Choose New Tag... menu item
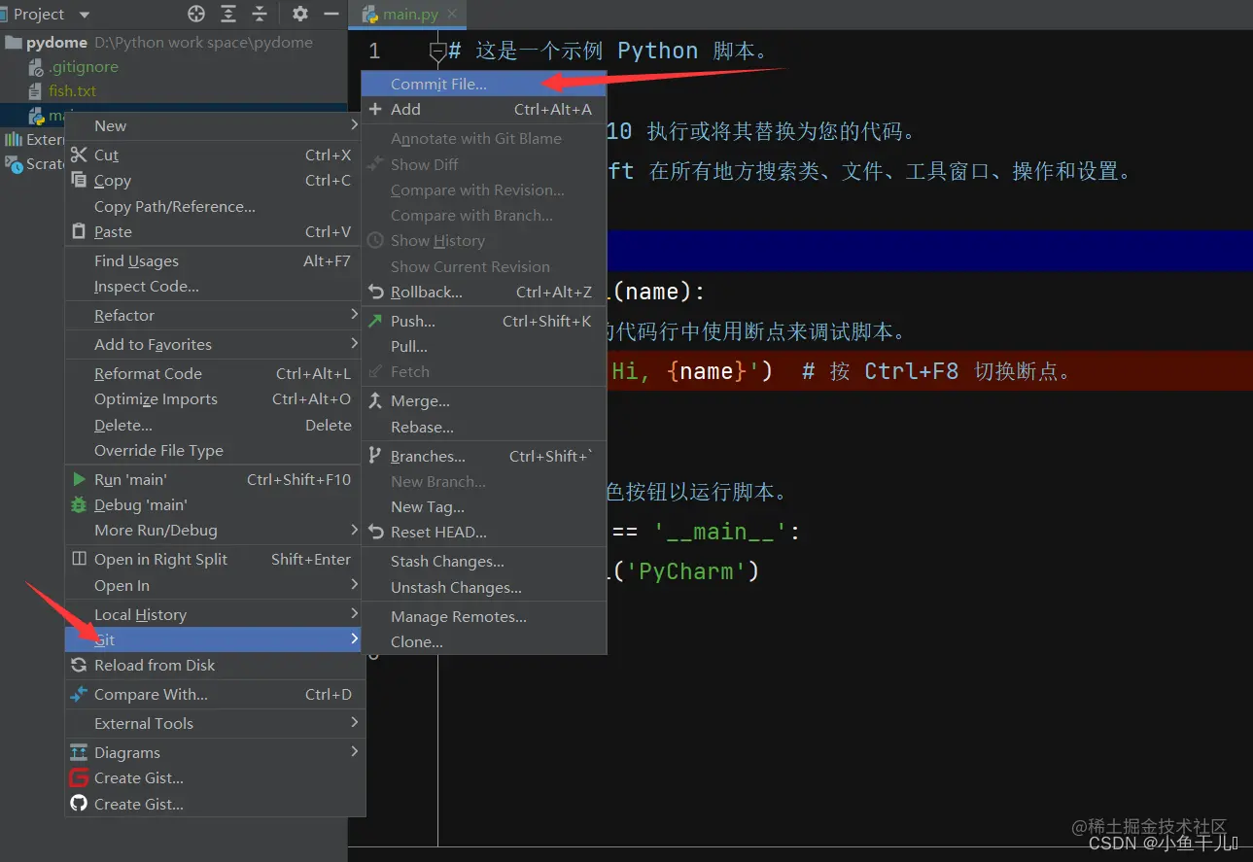 tap(484, 506)
